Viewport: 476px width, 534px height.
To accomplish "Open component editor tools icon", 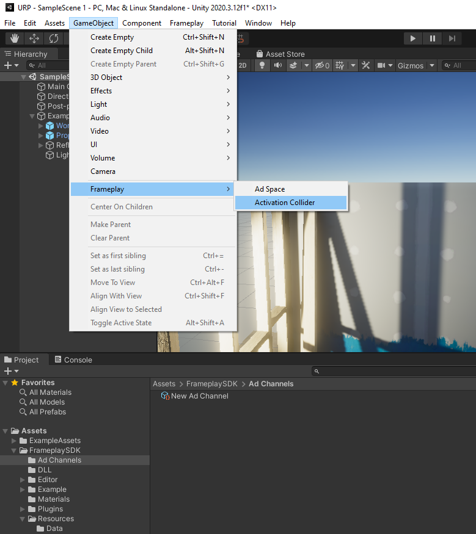I will 366,65.
